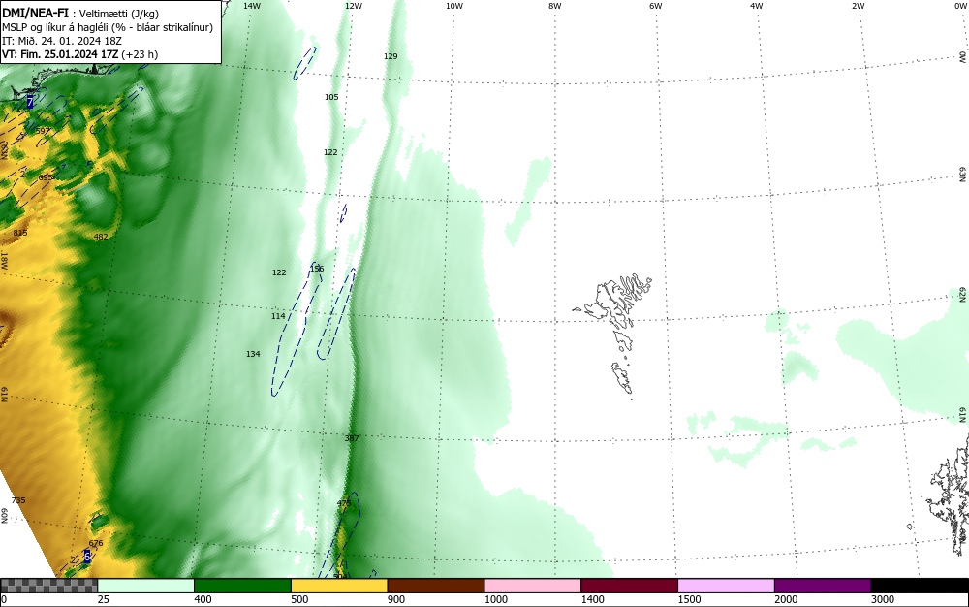Click the dark green 400–500 legend swatch
Image resolution: width=969 pixels, height=607 pixels.
click(x=242, y=586)
